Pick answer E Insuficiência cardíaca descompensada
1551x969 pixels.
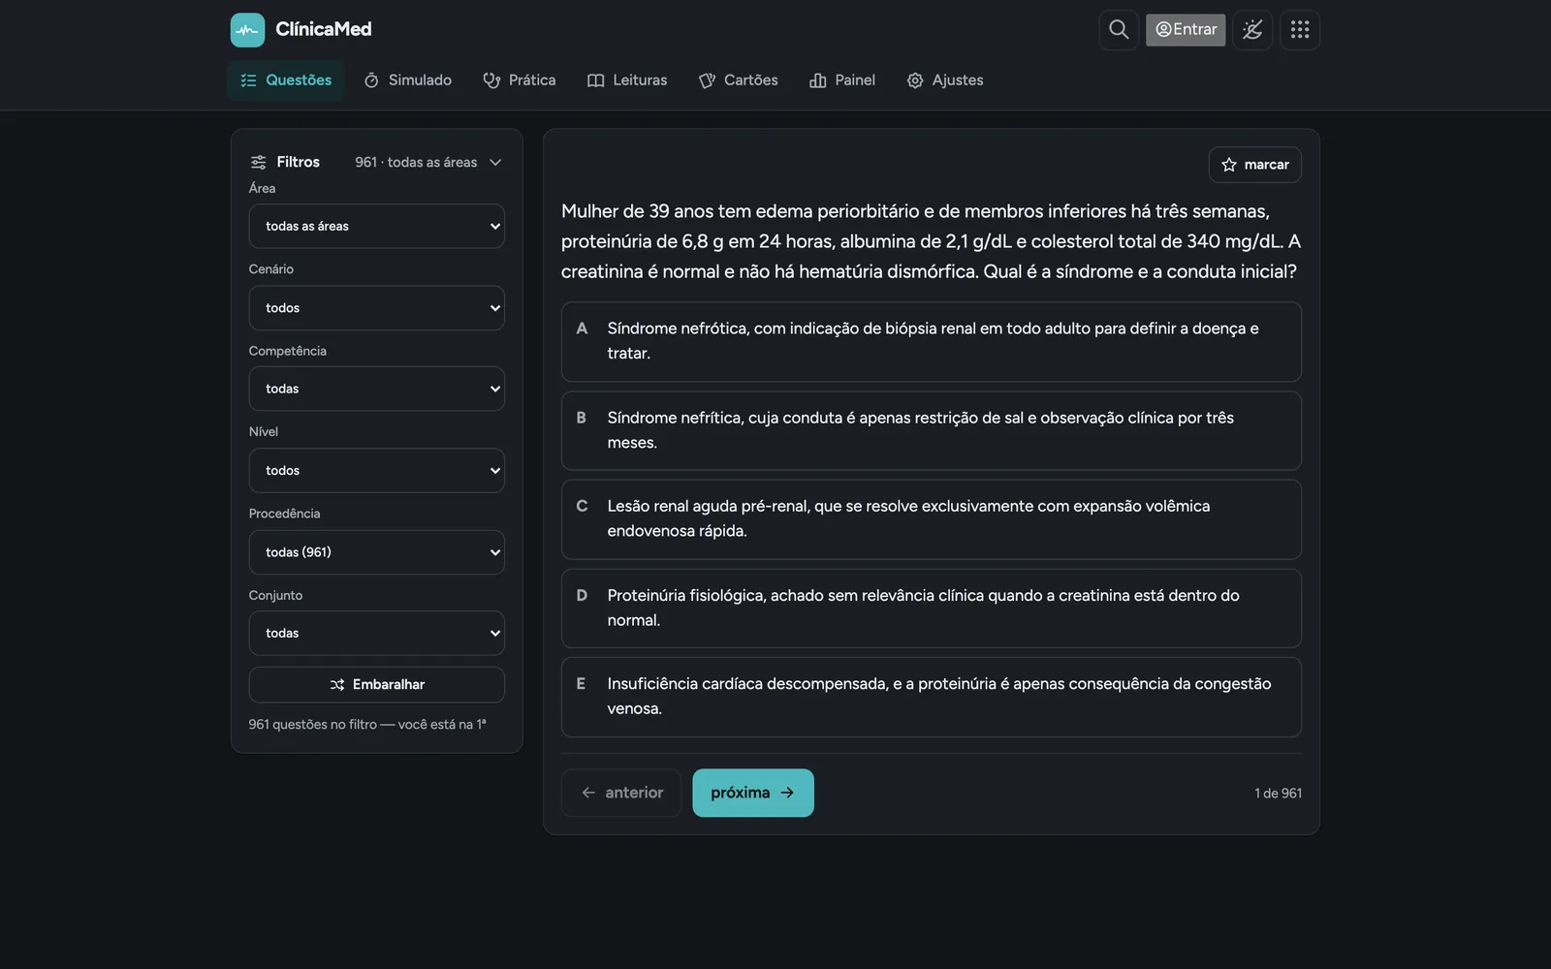[x=932, y=697]
